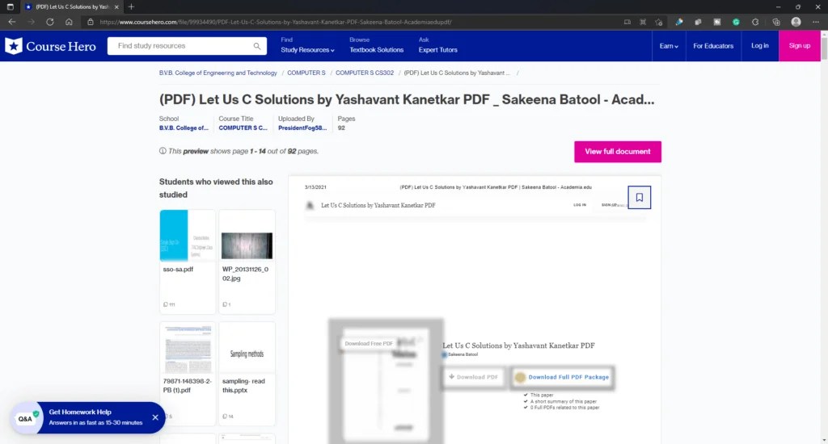
Task: Open COMPUTER S CS302 breadcrumb link
Action: [365, 73]
